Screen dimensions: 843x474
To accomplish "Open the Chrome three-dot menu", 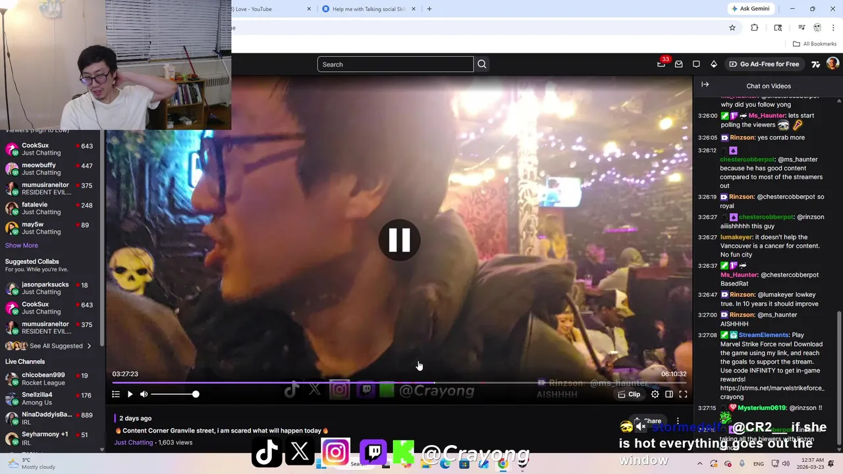I will coord(833,28).
